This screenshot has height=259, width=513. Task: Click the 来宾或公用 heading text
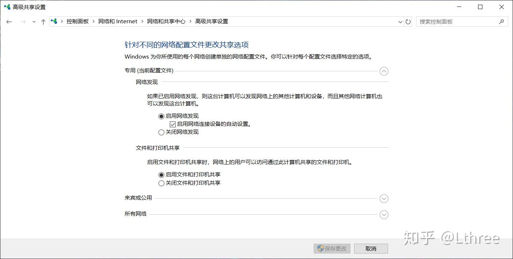pos(138,198)
